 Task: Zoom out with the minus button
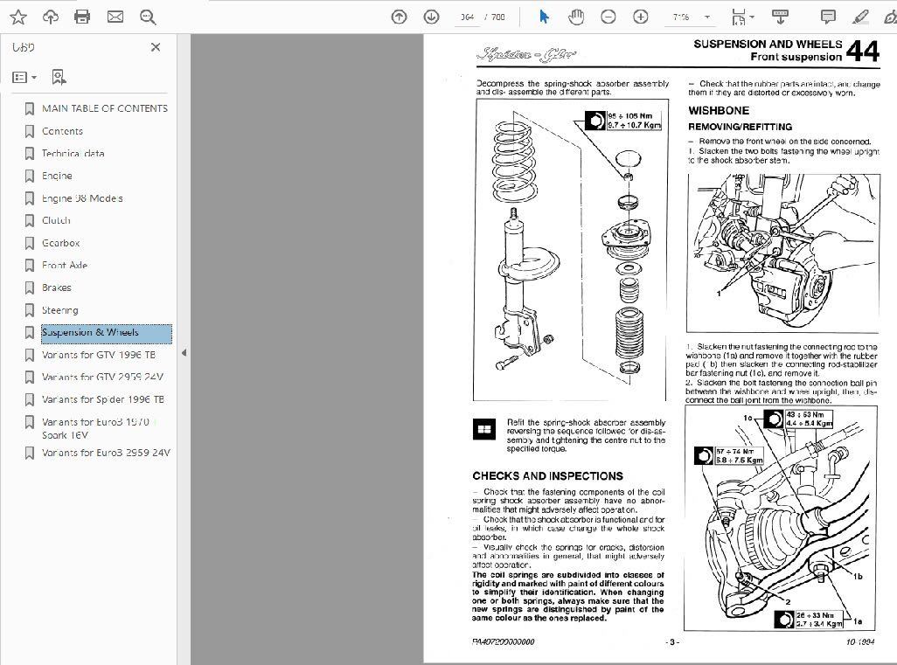(x=608, y=17)
